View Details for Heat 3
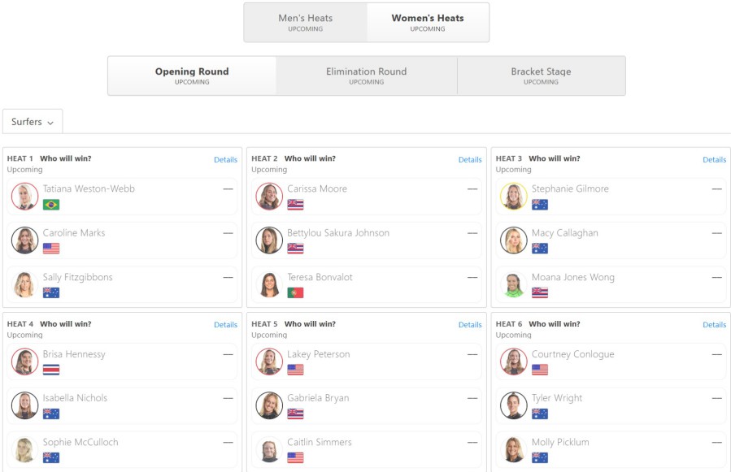 pyautogui.click(x=714, y=159)
